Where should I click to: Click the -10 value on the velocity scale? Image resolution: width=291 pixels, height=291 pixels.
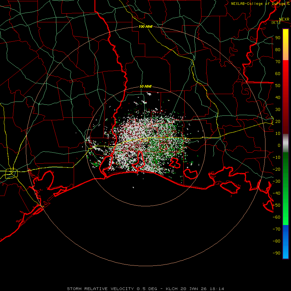(276, 157)
